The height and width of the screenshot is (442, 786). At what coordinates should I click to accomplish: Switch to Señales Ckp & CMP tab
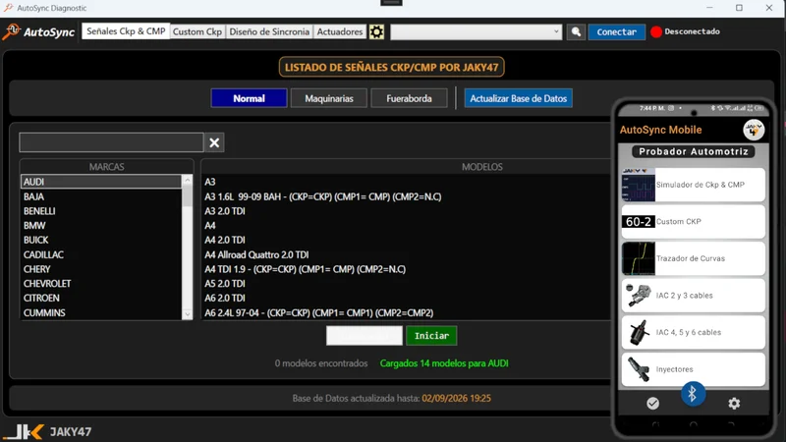[x=126, y=31]
